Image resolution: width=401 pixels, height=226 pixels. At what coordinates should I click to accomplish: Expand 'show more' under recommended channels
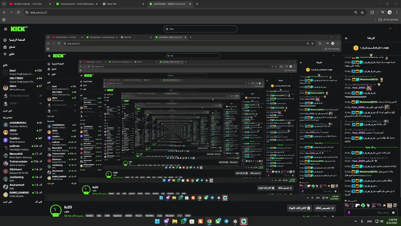pos(8,202)
